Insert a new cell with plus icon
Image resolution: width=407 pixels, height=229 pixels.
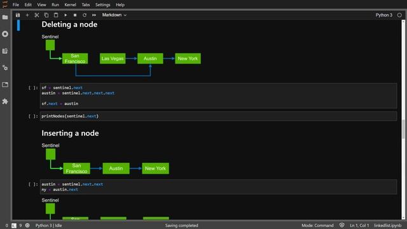[27, 15]
